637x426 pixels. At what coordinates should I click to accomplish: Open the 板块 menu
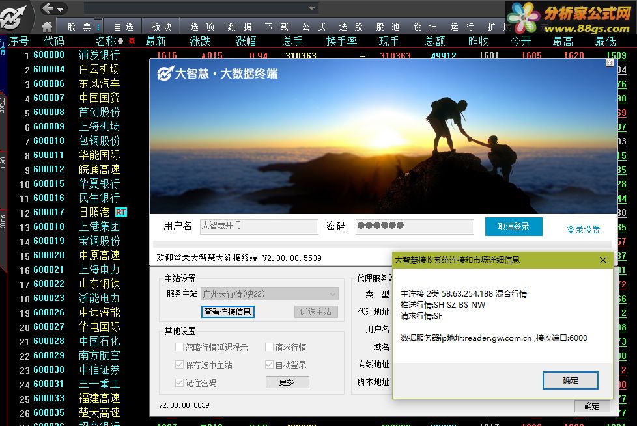coord(162,27)
